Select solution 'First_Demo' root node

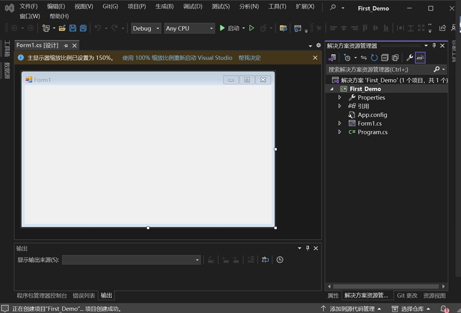(x=389, y=80)
